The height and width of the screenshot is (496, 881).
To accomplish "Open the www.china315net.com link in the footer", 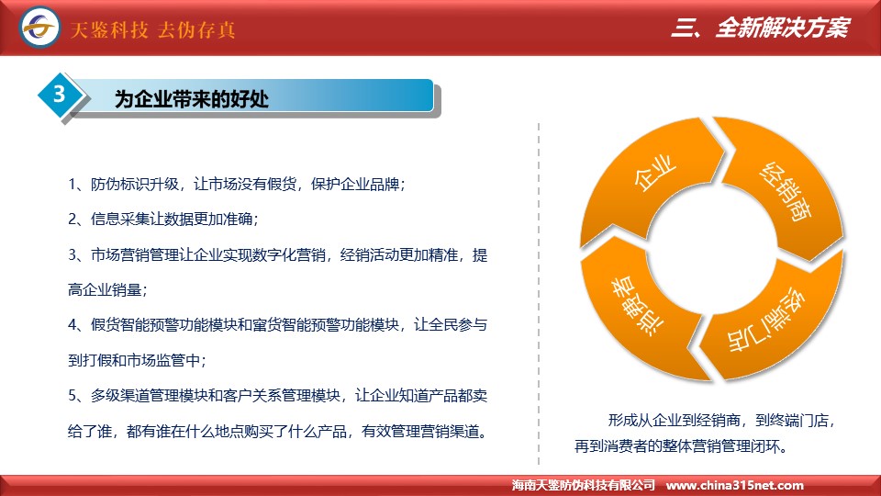I will coord(735,485).
